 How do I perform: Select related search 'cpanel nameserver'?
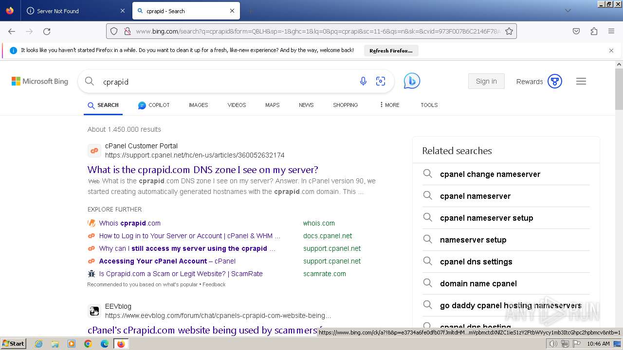pyautogui.click(x=475, y=196)
